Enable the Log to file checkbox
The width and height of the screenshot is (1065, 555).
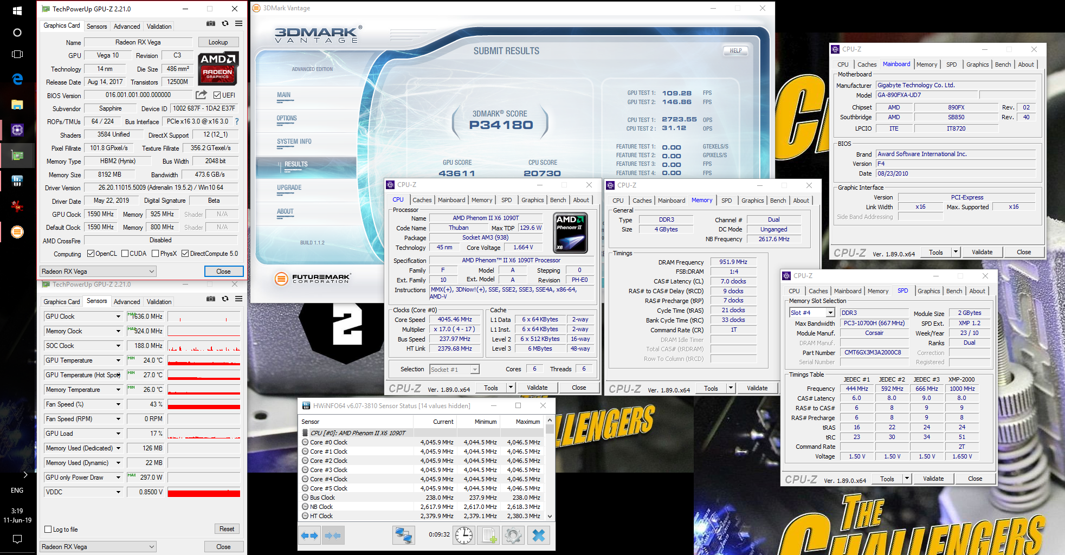pos(48,530)
